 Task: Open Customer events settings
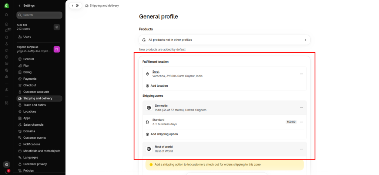tap(39, 138)
